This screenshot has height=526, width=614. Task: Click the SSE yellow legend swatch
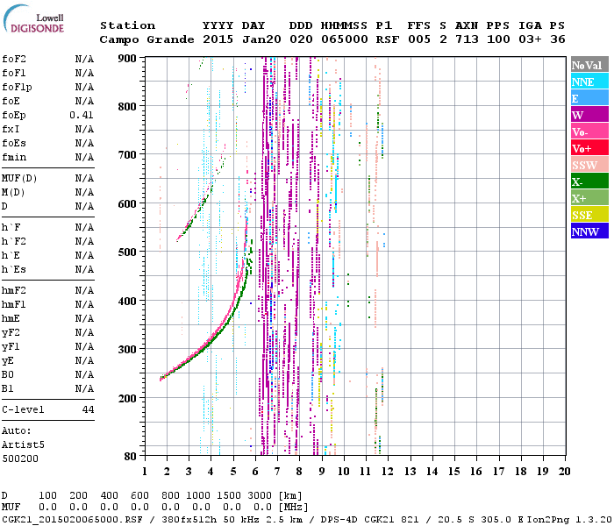[x=589, y=215]
